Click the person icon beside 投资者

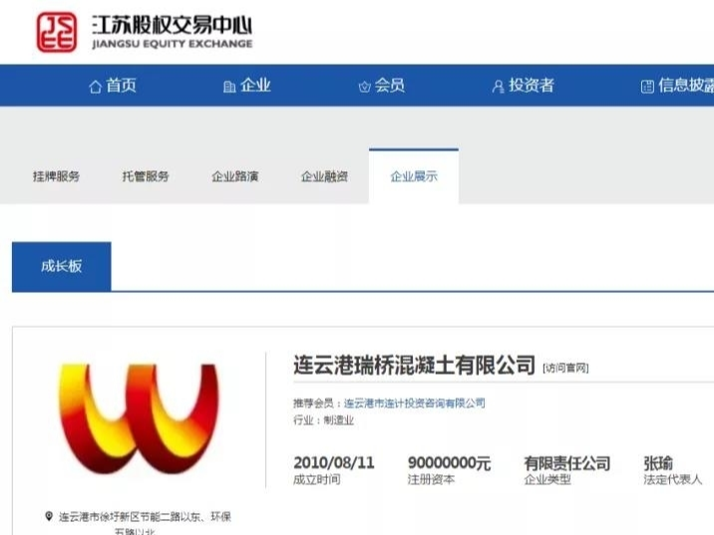coord(499,86)
